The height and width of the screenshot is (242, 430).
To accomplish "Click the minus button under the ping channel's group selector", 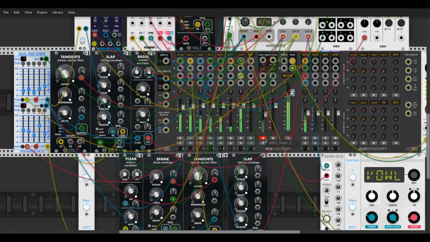I will pos(177,148).
